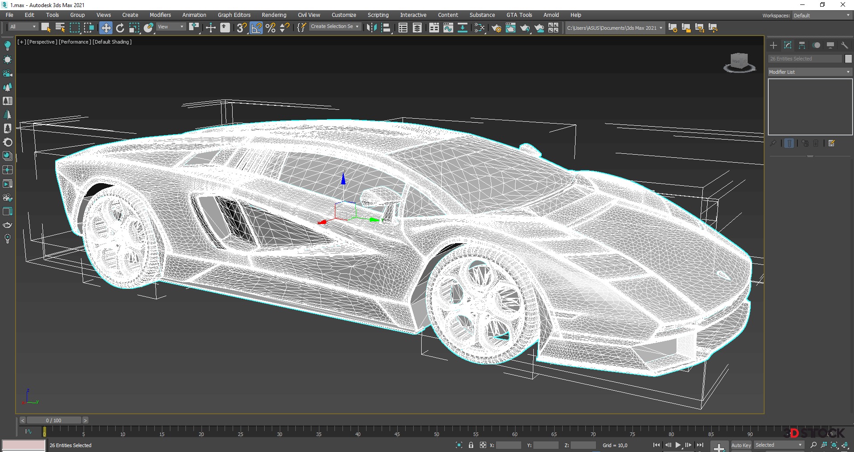Open the Utilities panel wrench icon

click(845, 45)
